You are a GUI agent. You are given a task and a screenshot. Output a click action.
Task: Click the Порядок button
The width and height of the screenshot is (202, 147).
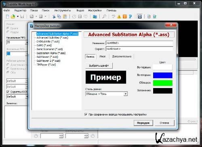coord(143,123)
